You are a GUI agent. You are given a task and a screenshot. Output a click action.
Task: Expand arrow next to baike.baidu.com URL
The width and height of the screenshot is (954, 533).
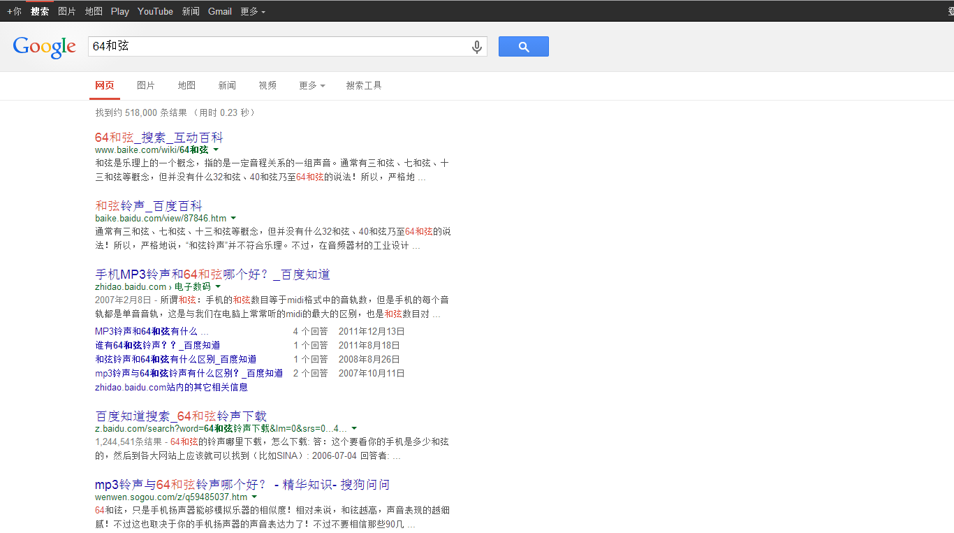coord(233,218)
